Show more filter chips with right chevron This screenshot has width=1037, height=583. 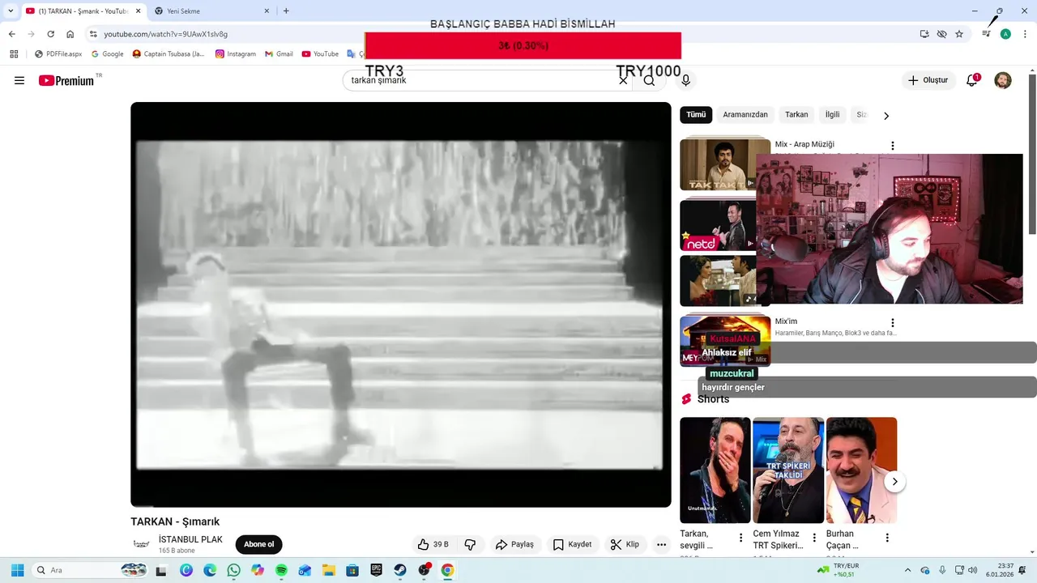point(886,116)
